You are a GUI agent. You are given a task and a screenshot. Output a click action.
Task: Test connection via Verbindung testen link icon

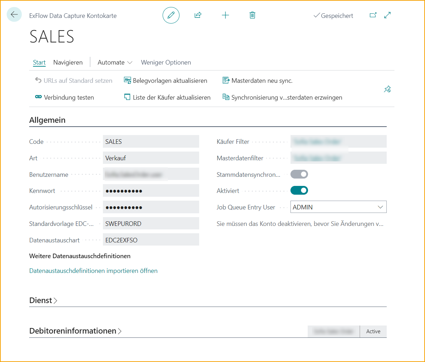coord(38,97)
